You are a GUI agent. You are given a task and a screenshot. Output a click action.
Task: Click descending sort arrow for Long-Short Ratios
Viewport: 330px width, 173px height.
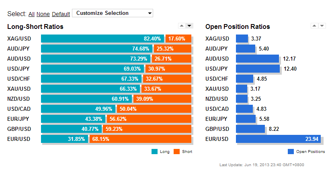(x=189, y=26)
